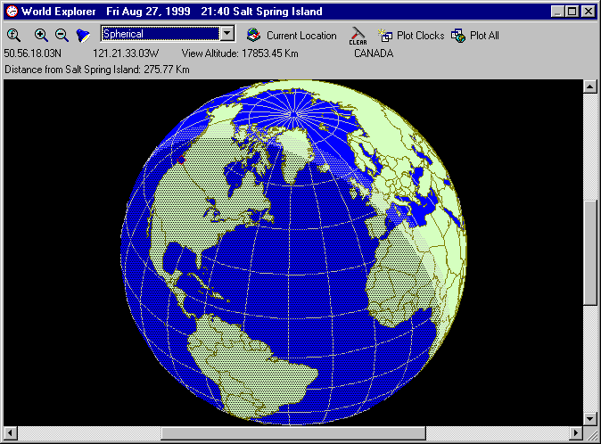Click the Current Location globe icon
Viewport: 601px width, 444px height.
pos(253,36)
